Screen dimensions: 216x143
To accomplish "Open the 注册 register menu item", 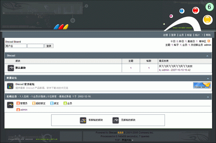I will point(165,35).
